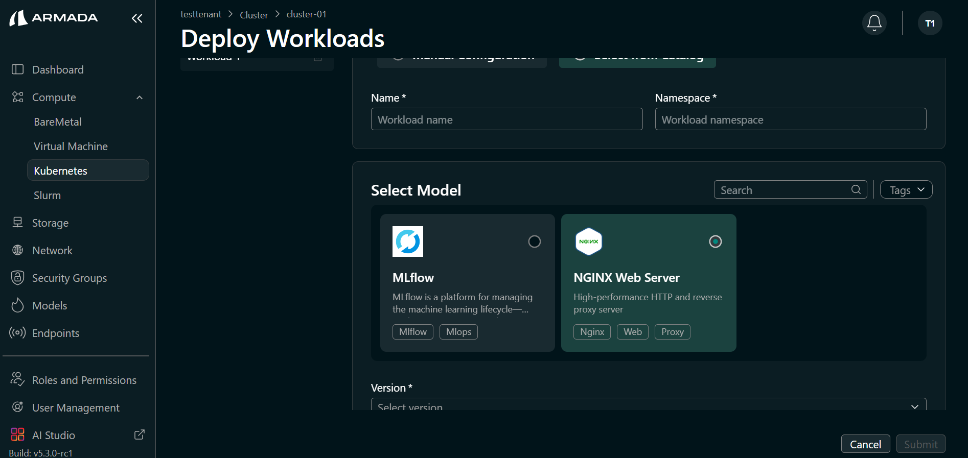The width and height of the screenshot is (968, 458).
Task: Focus the model Search field
Action: click(x=790, y=189)
